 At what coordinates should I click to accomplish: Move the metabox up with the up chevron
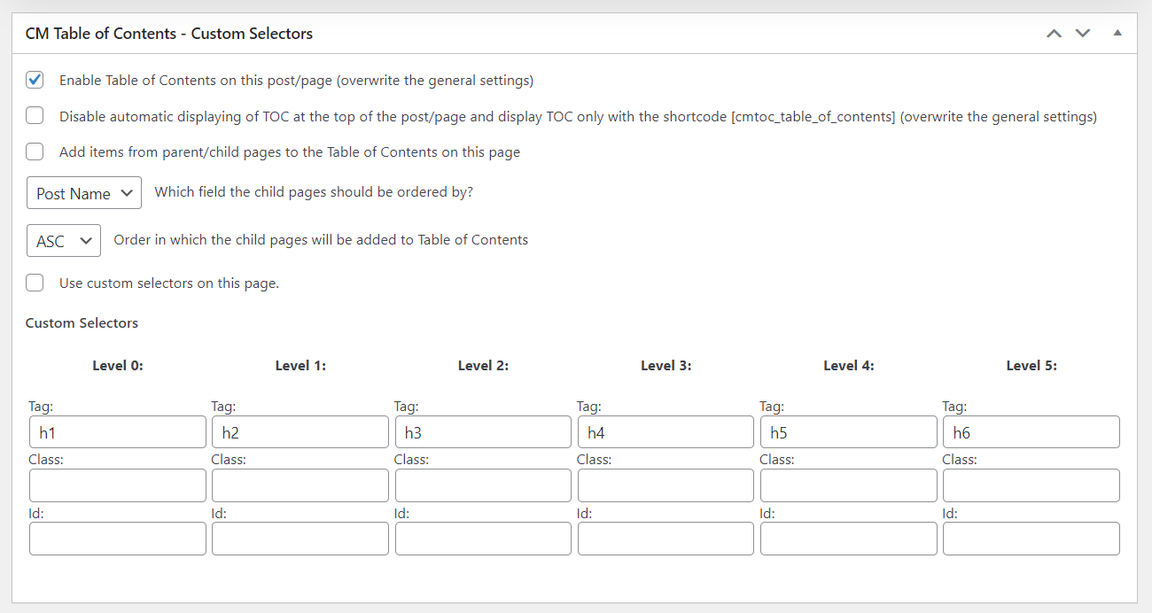[1054, 34]
